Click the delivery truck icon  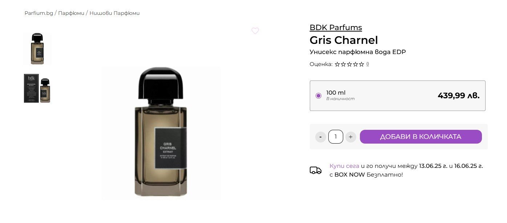(x=316, y=170)
